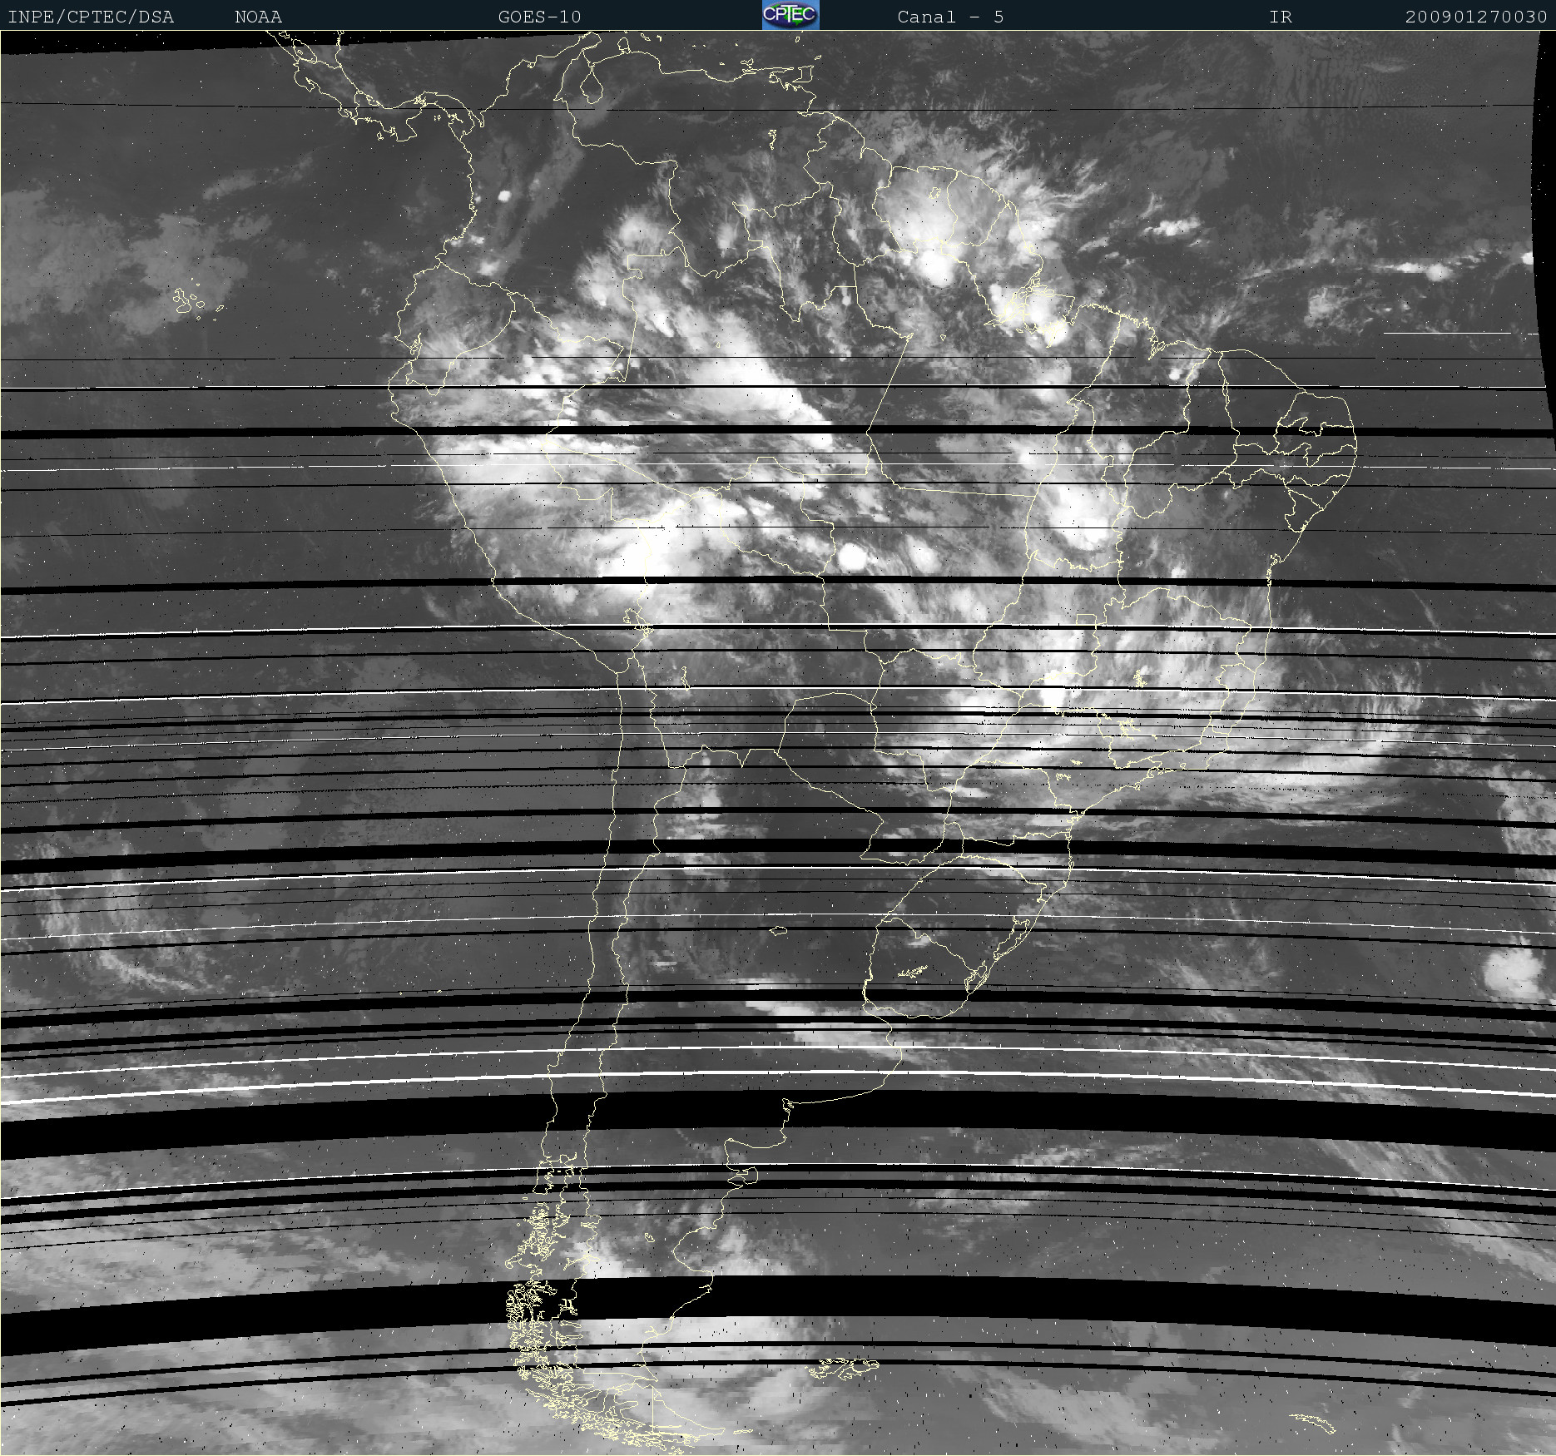
Task: Click the 200901270030 timestamp
Action: [x=1475, y=17]
